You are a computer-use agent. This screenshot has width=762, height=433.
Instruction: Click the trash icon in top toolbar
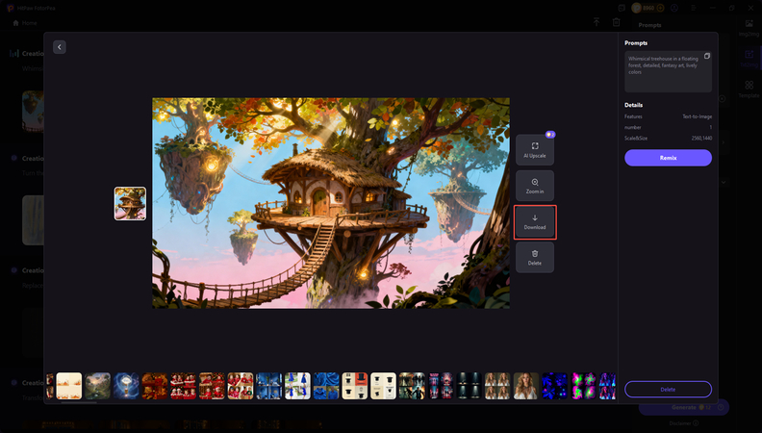tap(617, 22)
